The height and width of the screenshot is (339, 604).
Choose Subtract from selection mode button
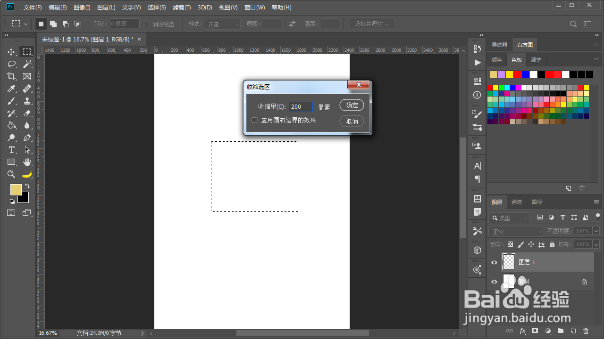pos(66,24)
